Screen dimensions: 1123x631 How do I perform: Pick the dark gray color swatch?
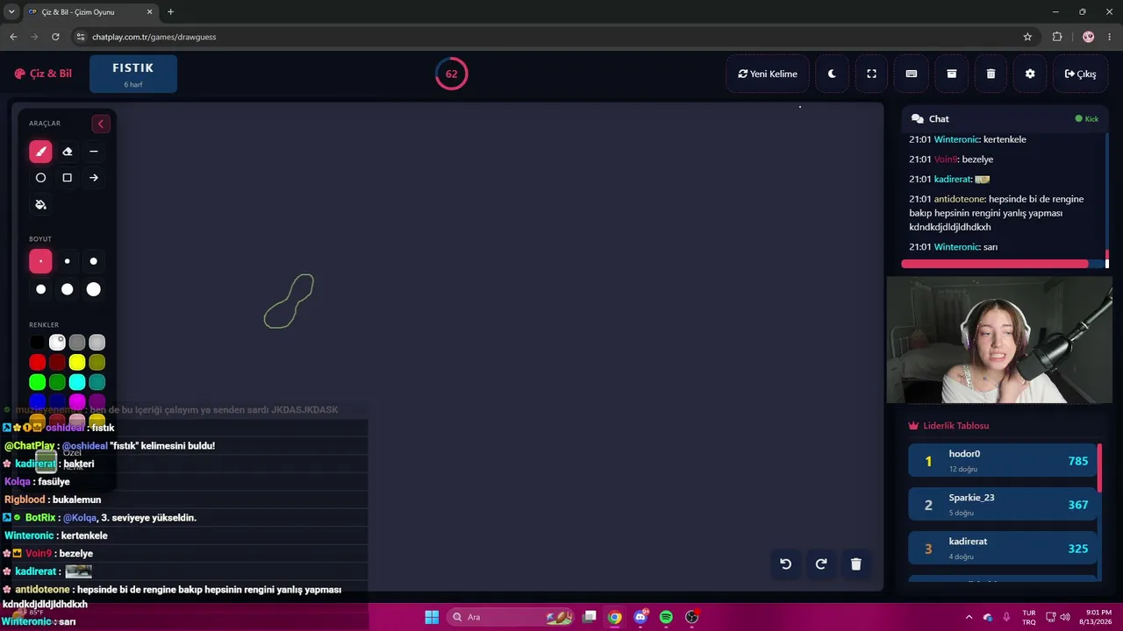(77, 343)
